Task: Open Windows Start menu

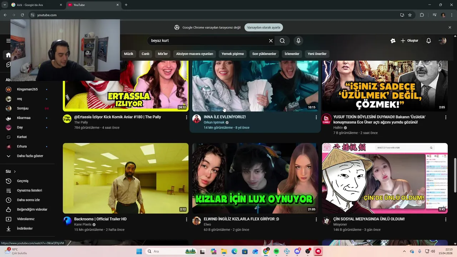Action: [x=139, y=251]
